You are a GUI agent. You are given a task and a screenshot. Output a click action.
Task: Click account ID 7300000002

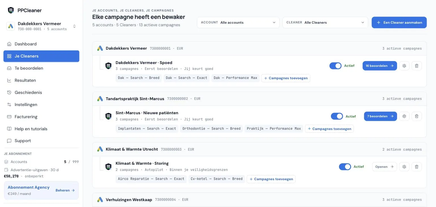(177, 99)
